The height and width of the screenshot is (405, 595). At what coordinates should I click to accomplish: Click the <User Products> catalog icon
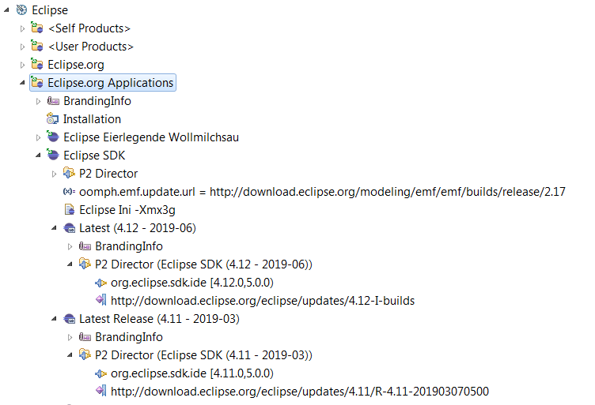coord(37,46)
